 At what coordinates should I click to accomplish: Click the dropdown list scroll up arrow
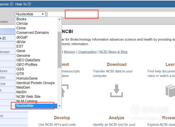tap(59, 19)
